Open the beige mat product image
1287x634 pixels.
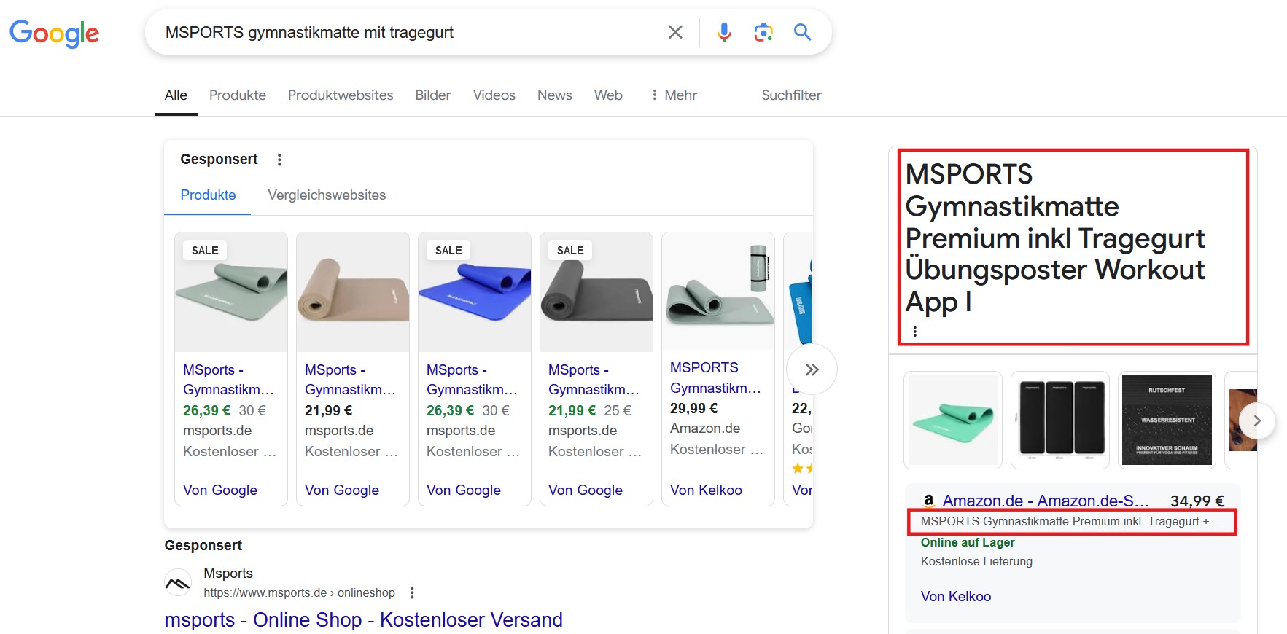tap(353, 292)
